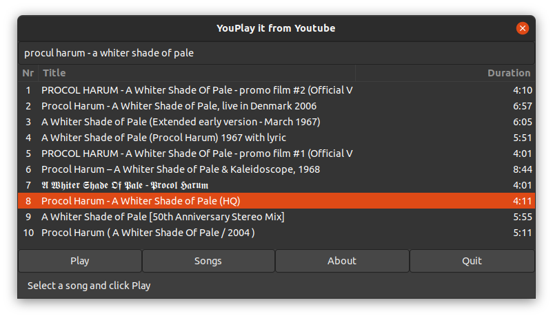Quit the application via Quit button
The height and width of the screenshot is (318, 553).
[472, 261]
